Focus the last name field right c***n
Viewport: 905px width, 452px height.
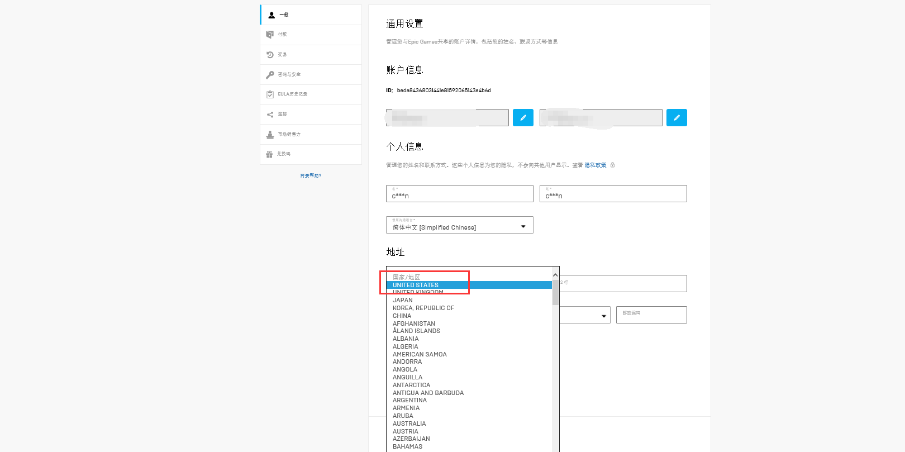pos(613,194)
